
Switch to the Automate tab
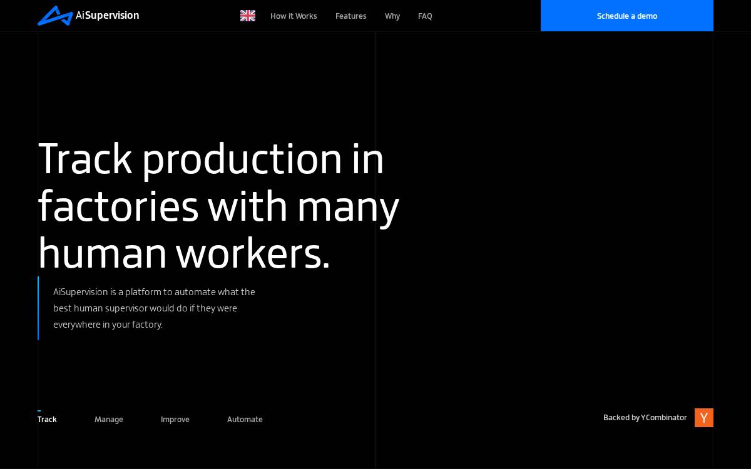(x=245, y=419)
